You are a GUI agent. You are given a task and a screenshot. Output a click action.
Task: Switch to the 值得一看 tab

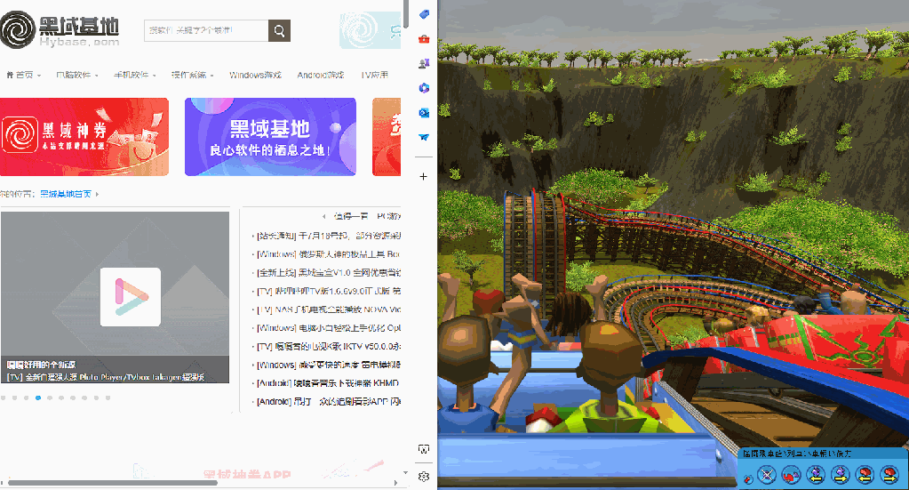[x=351, y=216]
